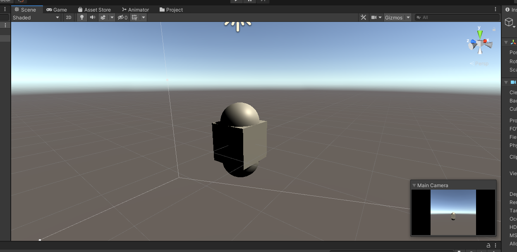This screenshot has height=252, width=517.
Task: Click the Camera component icon
Action: pos(513,82)
